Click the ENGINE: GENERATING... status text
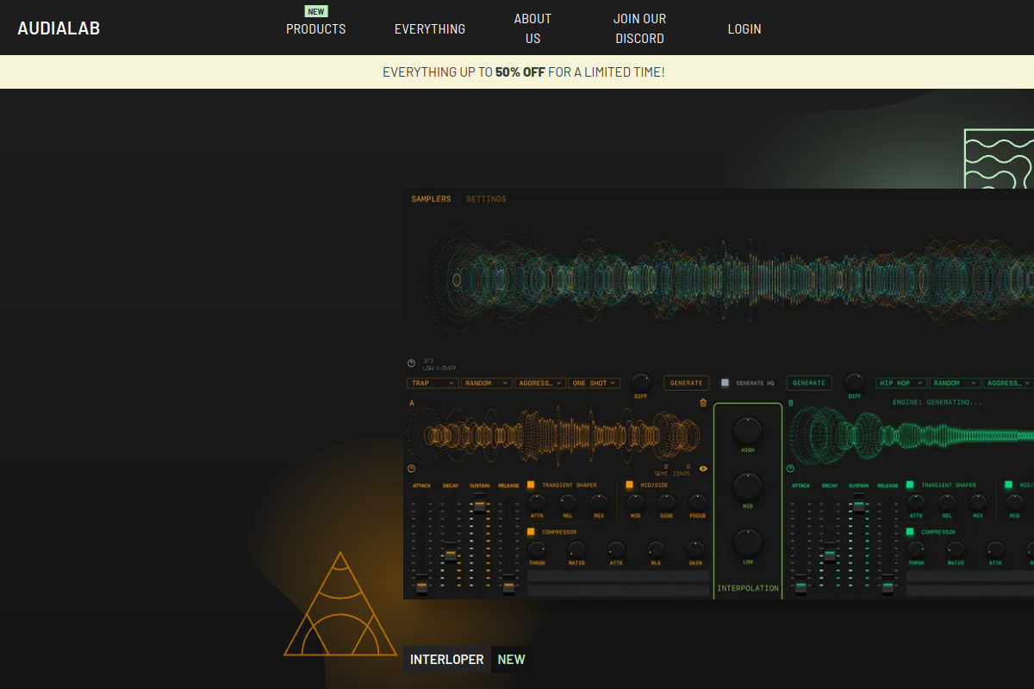Image resolution: width=1034 pixels, height=689 pixels. pos(937,402)
